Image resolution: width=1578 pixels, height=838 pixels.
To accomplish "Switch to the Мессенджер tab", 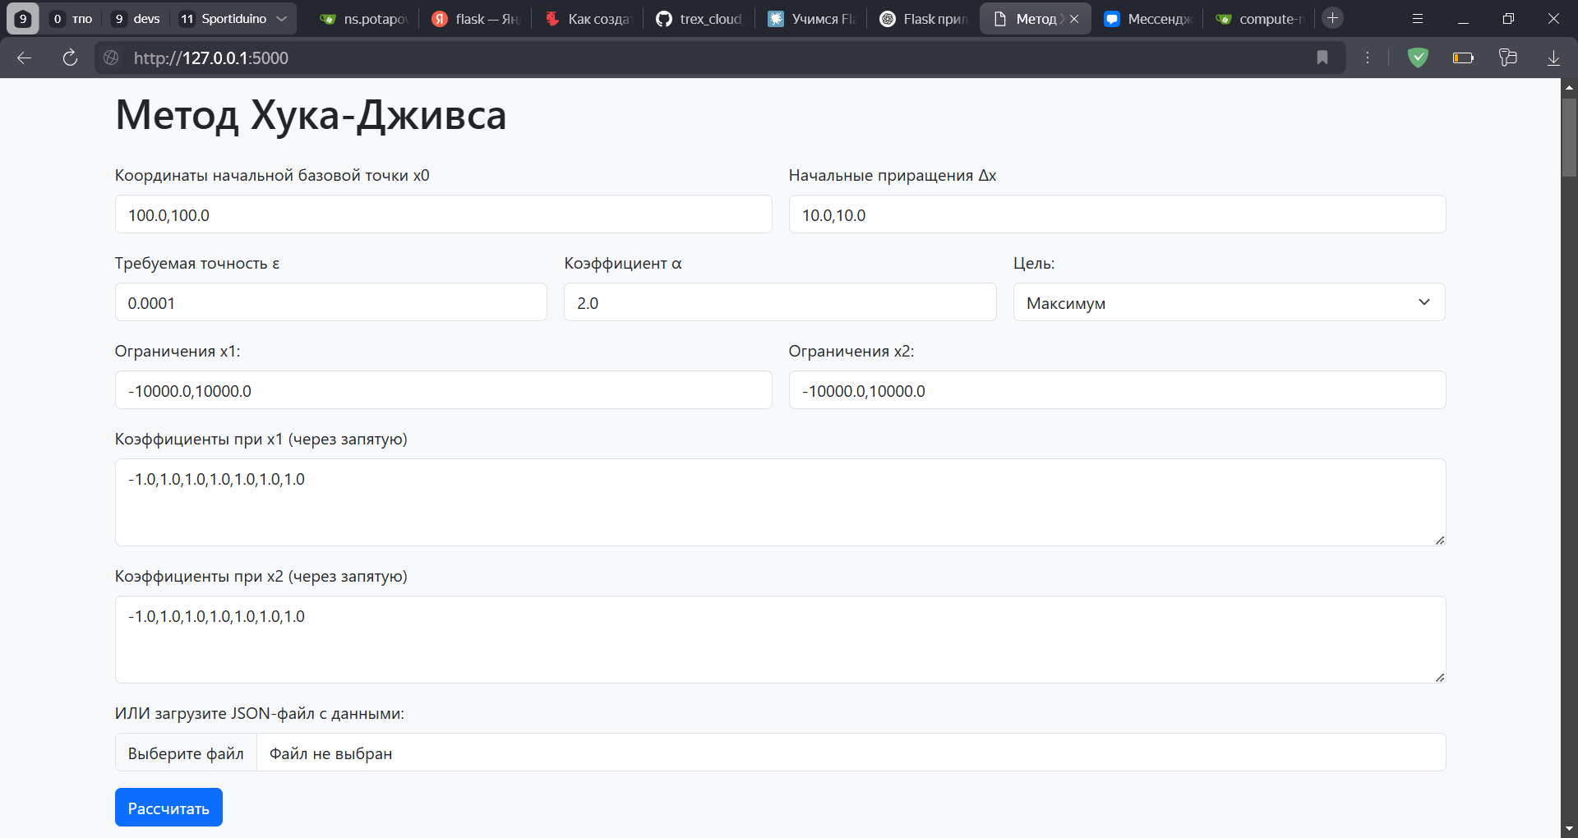I will click(x=1148, y=18).
